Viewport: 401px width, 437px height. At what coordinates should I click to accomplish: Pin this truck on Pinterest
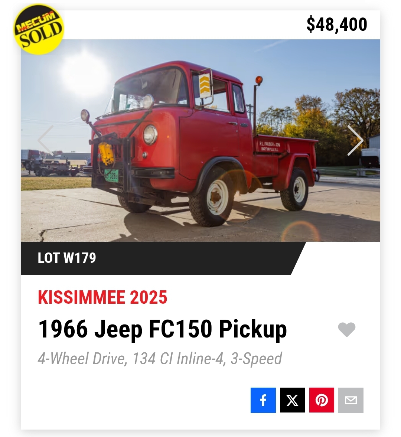pos(322,400)
